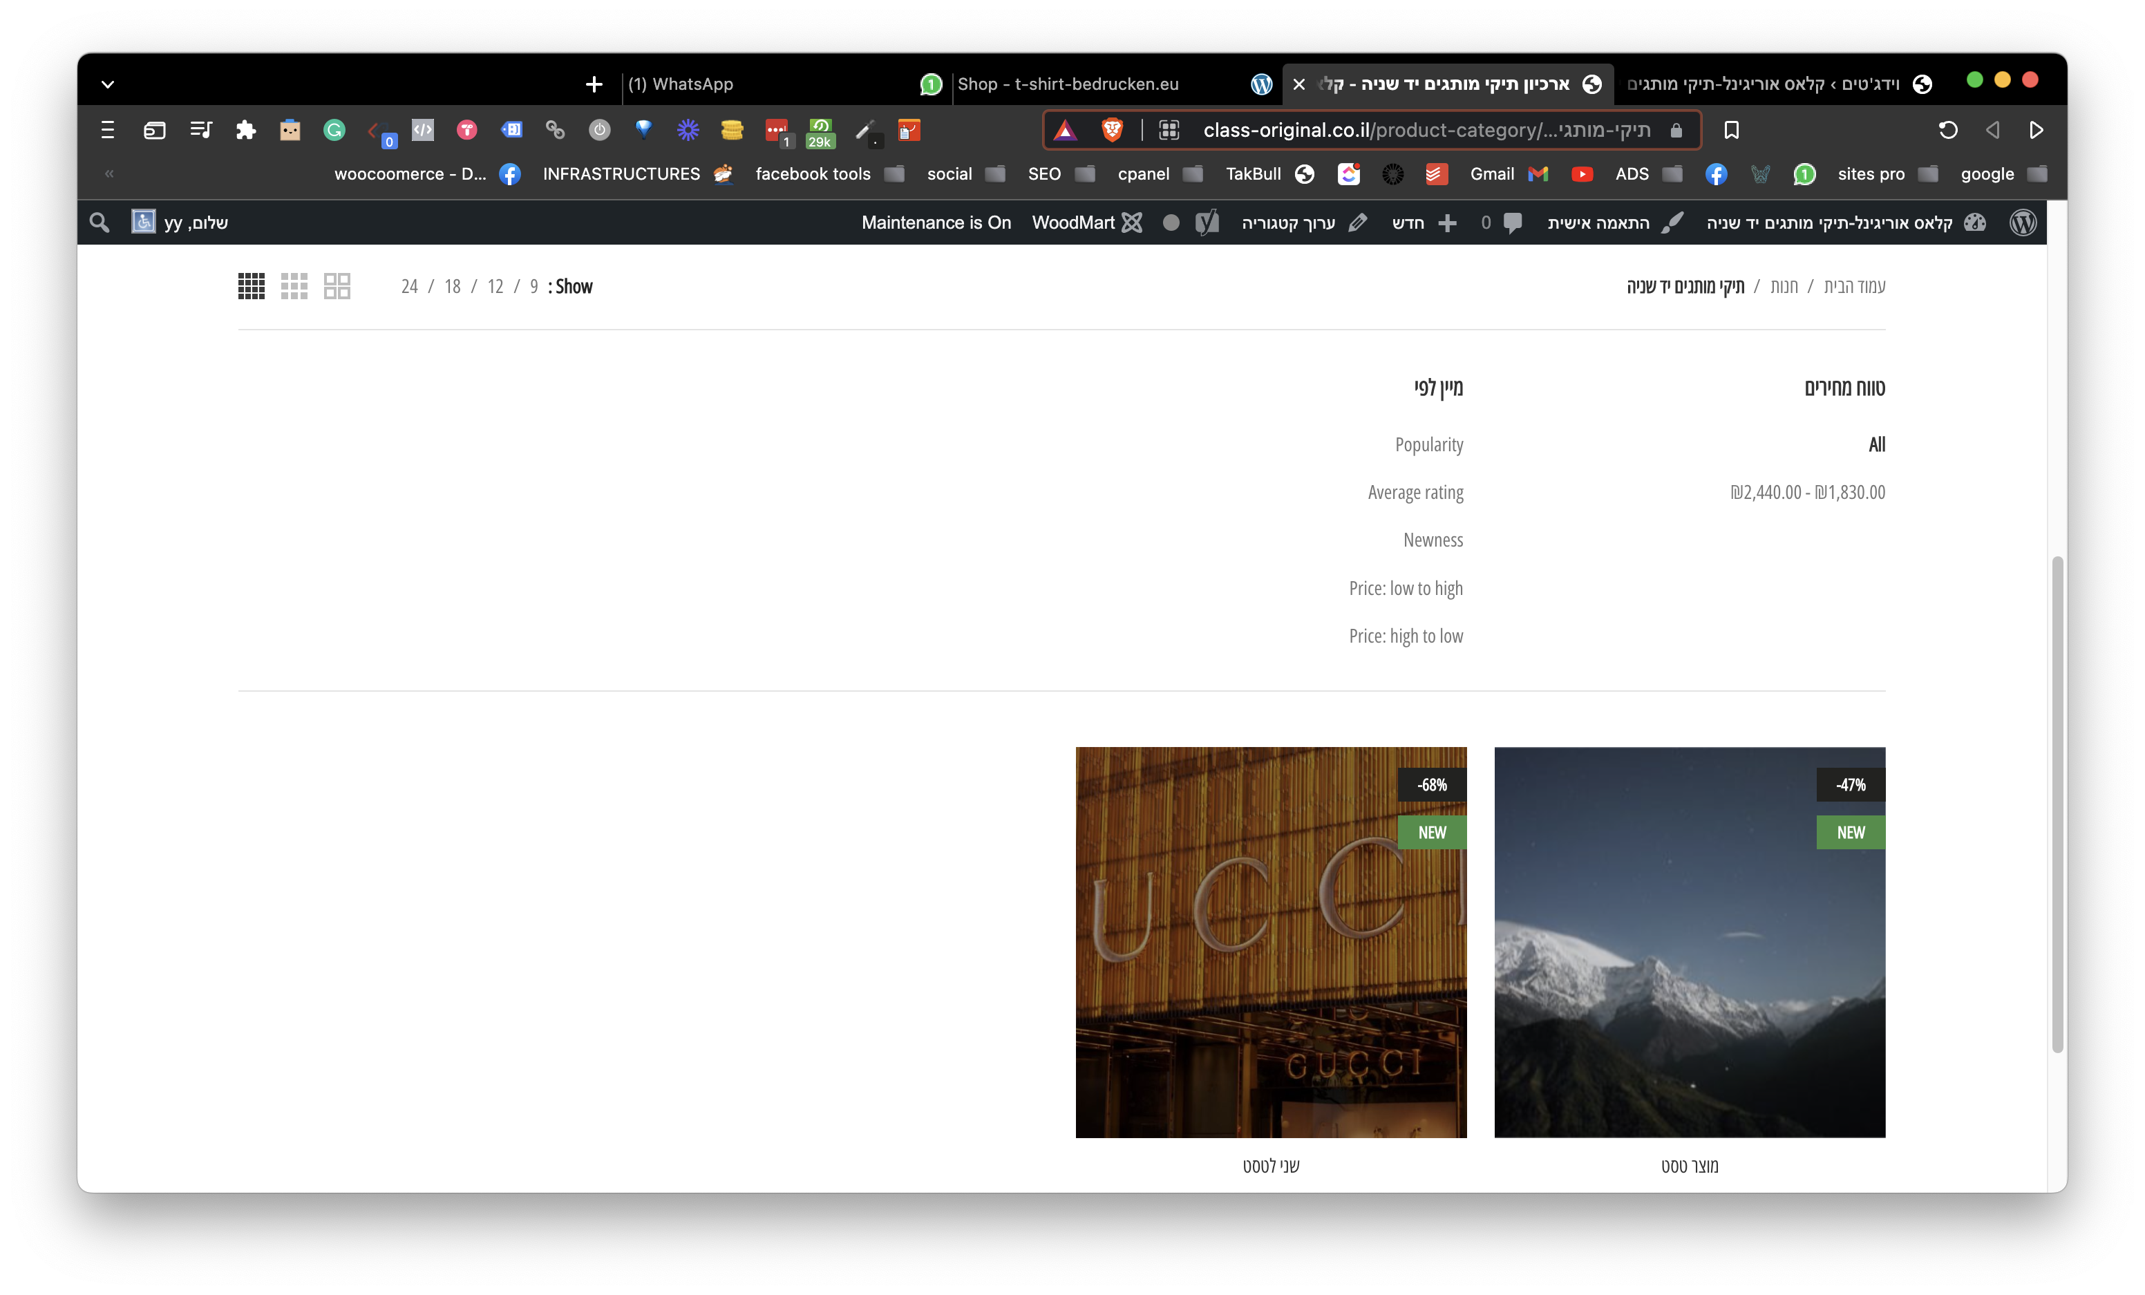Open a new tab with the plus button
2145x1295 pixels.
594,84
